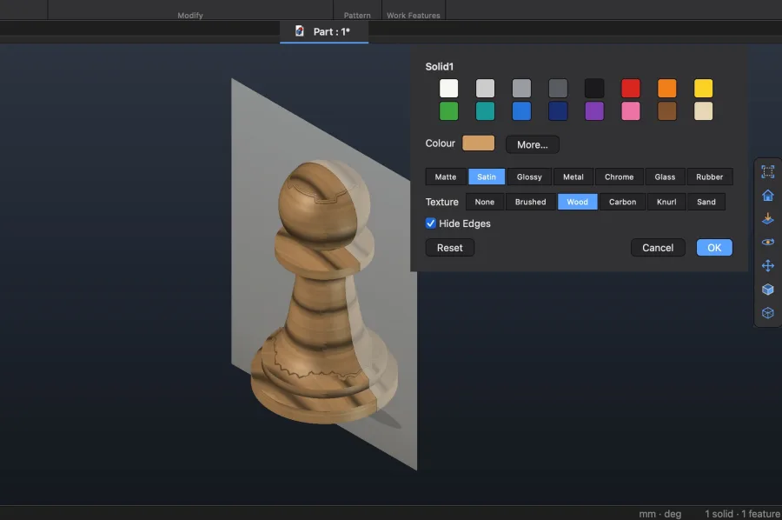Image resolution: width=782 pixels, height=520 pixels.
Task: Pick the teal colour swatch
Action: [x=485, y=110]
